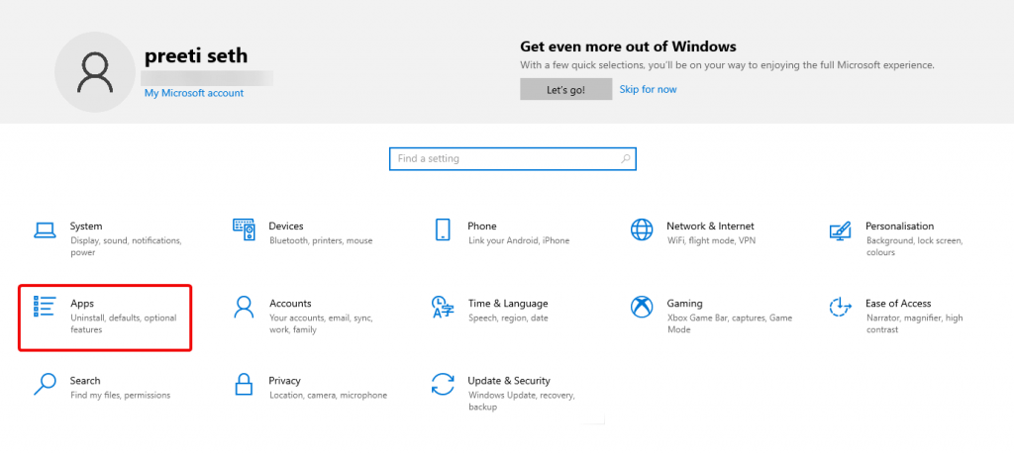Click the Gaming Xbox icon
Image resolution: width=1014 pixels, height=454 pixels.
coord(642,307)
